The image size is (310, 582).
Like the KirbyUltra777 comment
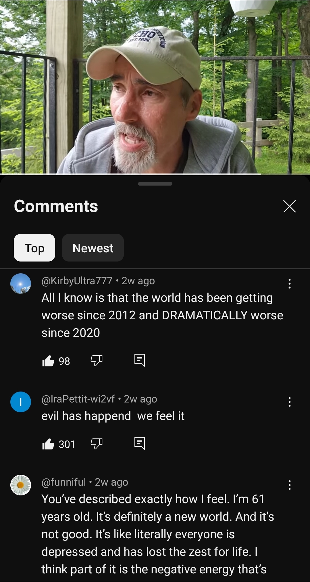(48, 361)
